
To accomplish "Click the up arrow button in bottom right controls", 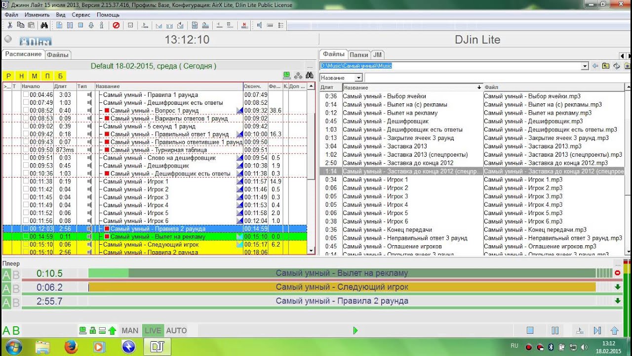I will coord(615,330).
